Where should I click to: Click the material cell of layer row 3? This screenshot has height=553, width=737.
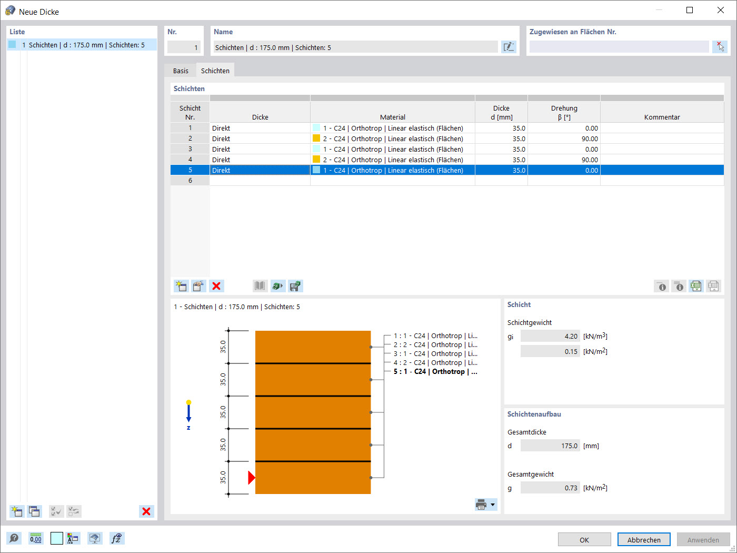393,149
